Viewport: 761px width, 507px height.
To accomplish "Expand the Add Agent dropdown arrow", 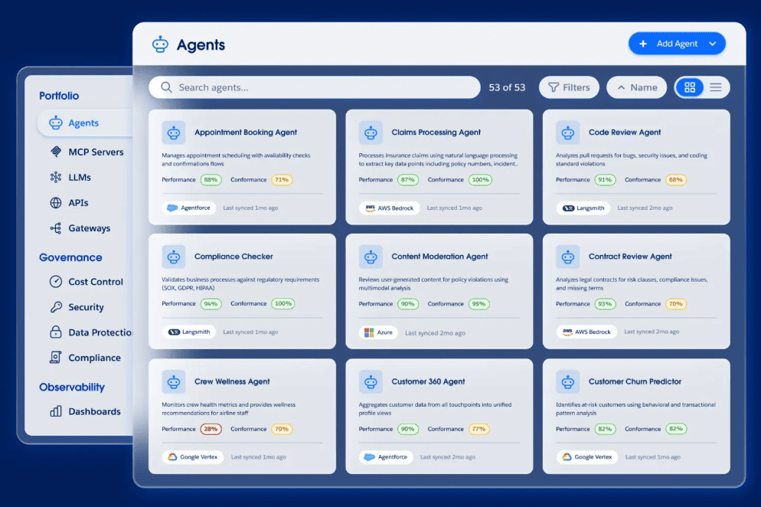I will point(713,44).
